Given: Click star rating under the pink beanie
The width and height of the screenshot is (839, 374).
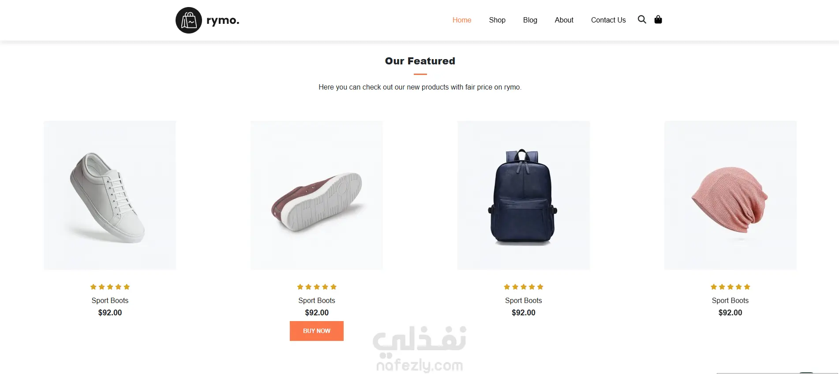Looking at the screenshot, I should click(730, 287).
